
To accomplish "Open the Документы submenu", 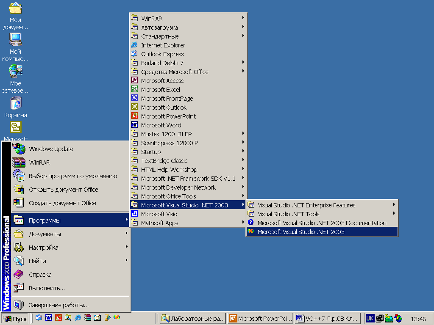I will click(70, 234).
